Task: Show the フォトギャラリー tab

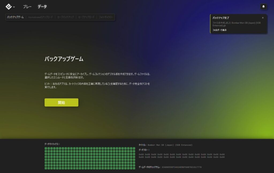Action: click(x=106, y=17)
